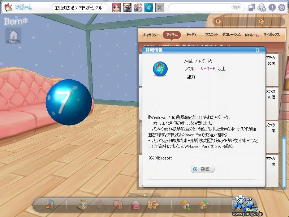The image size is (289, 217).
Task: Close the 詳細情報 dialog
Action: [x=257, y=50]
